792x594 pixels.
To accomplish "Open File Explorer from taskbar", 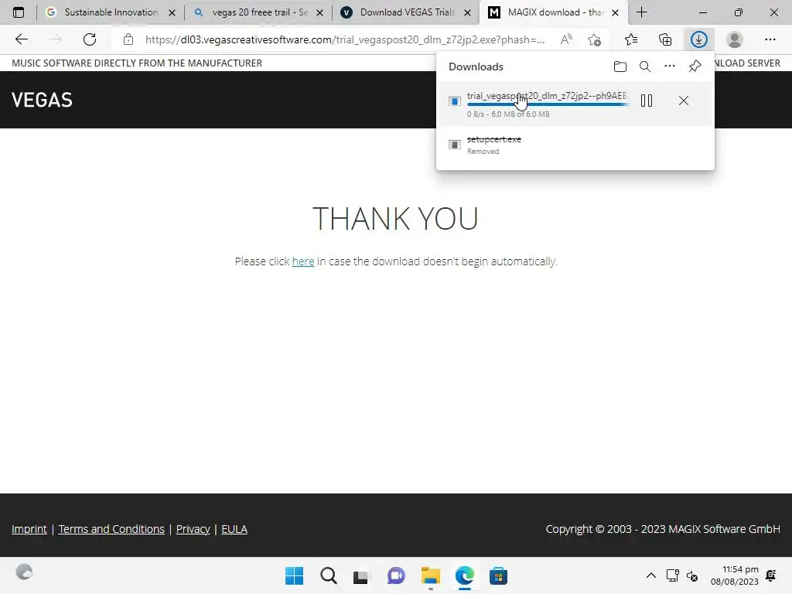I will [430, 575].
